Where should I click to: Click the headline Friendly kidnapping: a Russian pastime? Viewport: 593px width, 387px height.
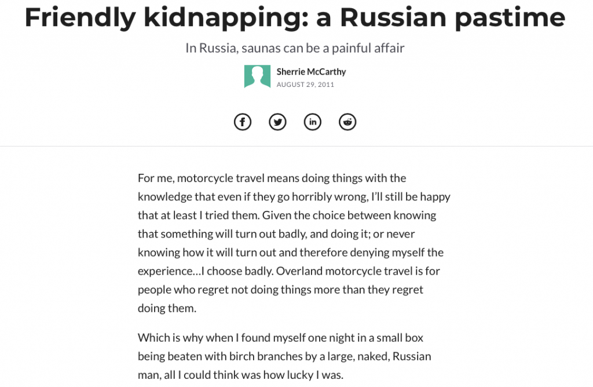coord(295,17)
